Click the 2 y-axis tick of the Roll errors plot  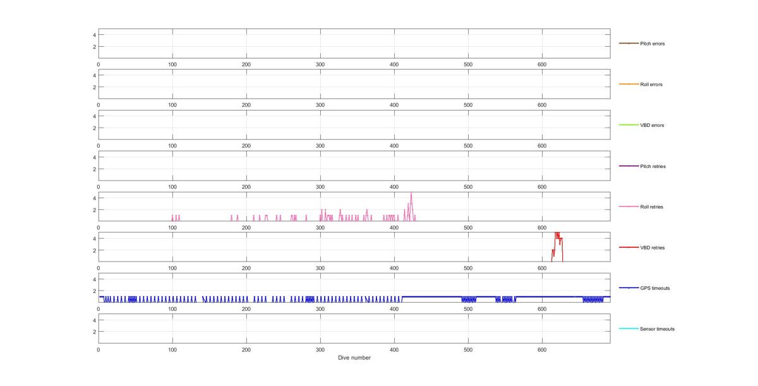pos(94,87)
